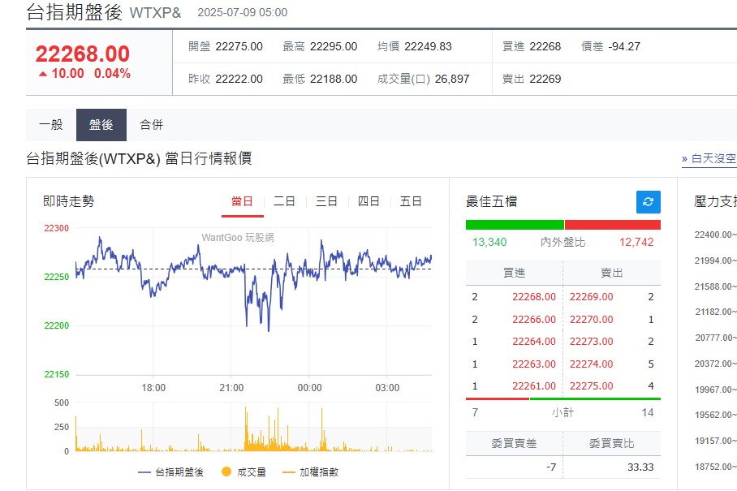The height and width of the screenshot is (491, 737).
Task: Click the bid price 22268.00
Action: 534,297
